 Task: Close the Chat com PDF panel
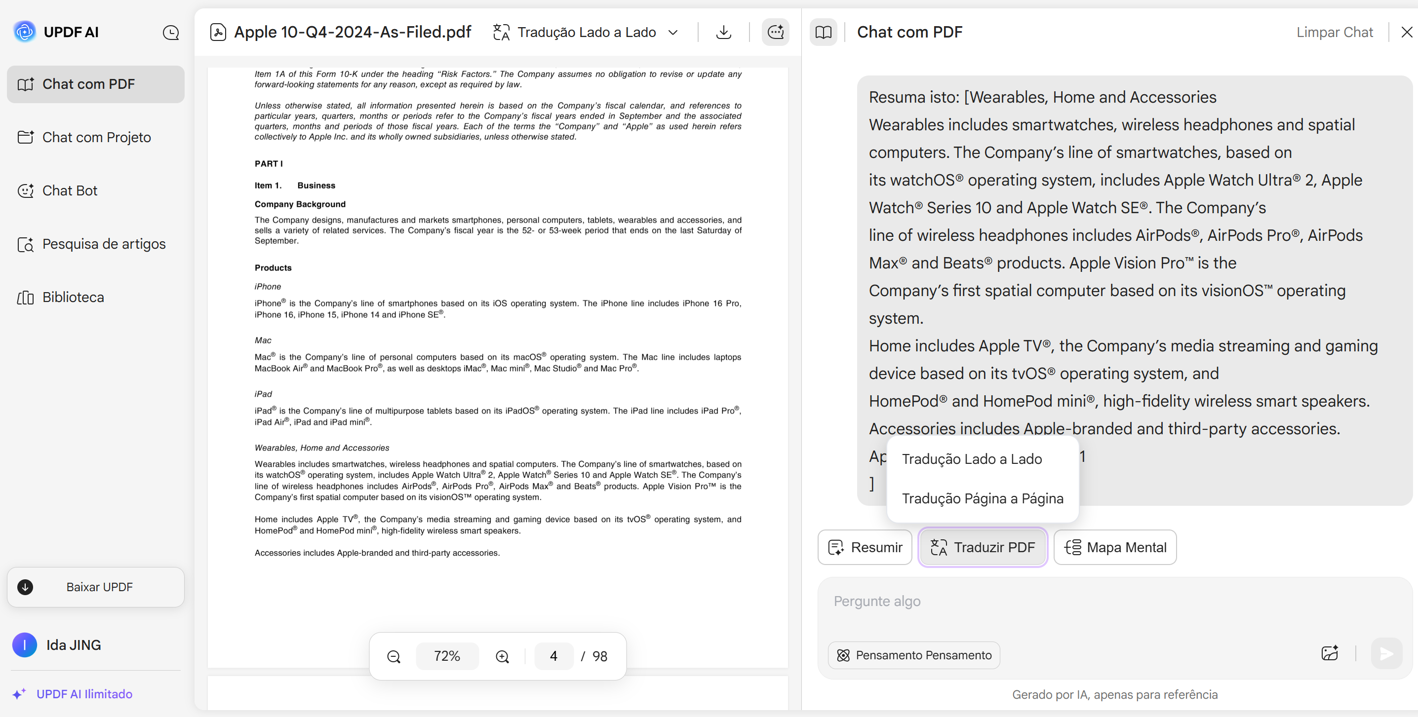tap(1407, 33)
